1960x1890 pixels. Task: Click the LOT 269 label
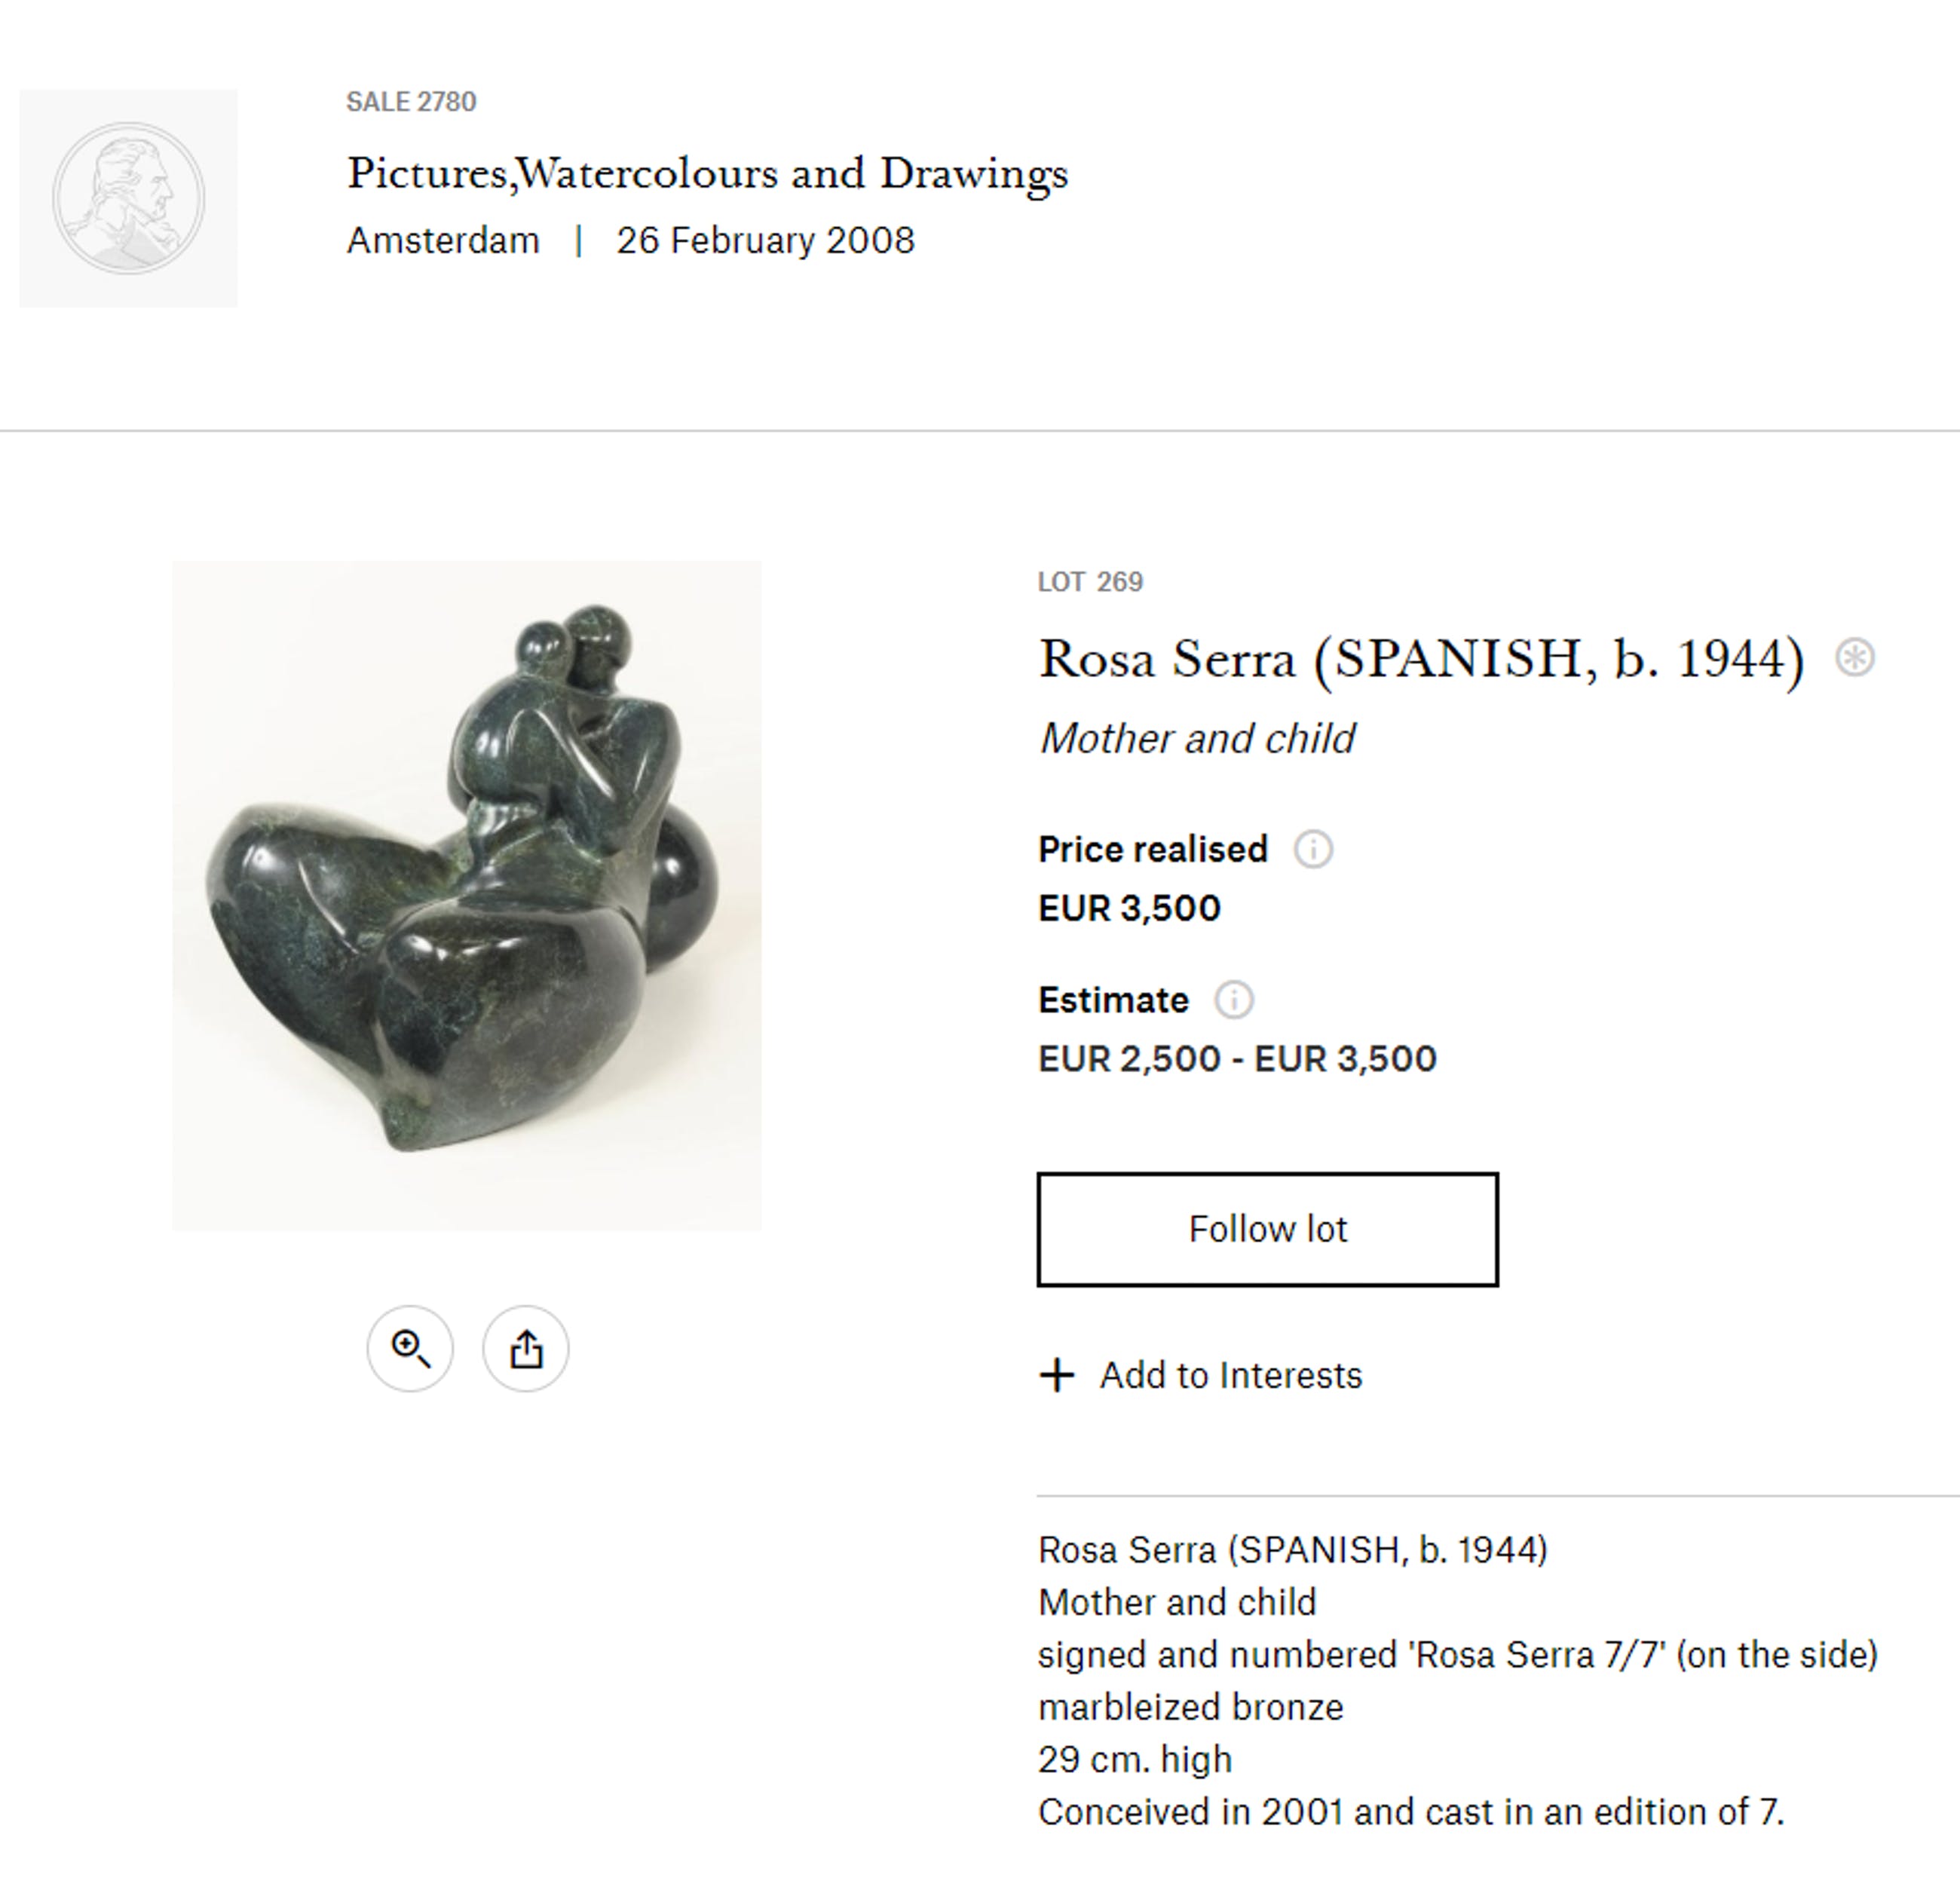1090,582
